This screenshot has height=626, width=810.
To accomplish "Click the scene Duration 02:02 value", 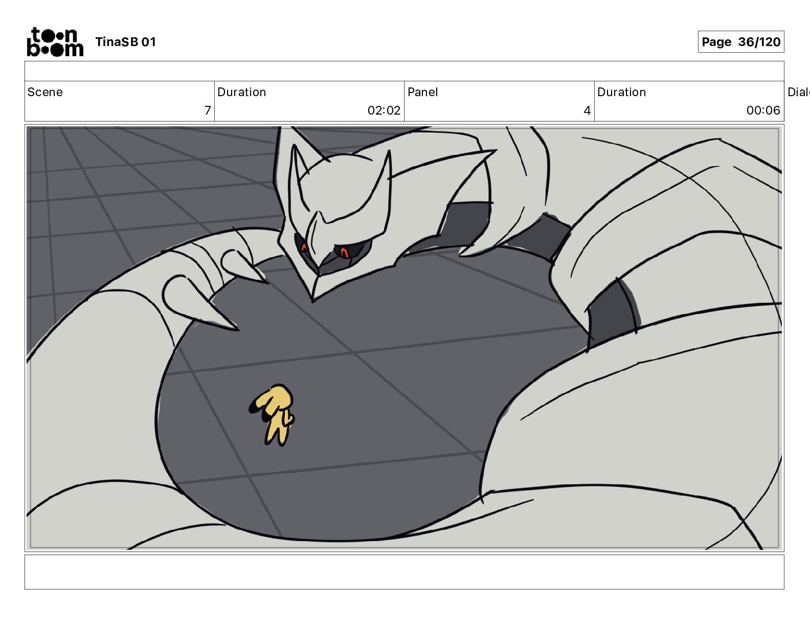I will pyautogui.click(x=384, y=110).
